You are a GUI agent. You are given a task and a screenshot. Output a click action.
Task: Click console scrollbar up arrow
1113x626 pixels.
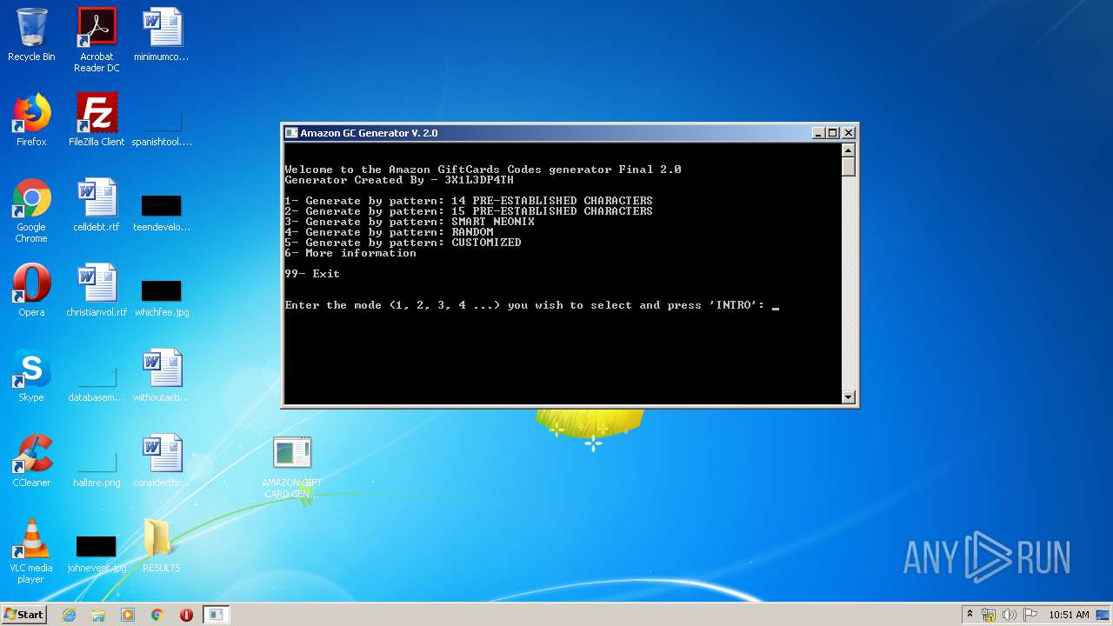pos(849,150)
